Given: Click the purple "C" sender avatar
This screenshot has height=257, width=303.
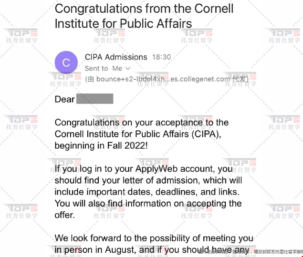Looking at the screenshot, I should [66, 62].
